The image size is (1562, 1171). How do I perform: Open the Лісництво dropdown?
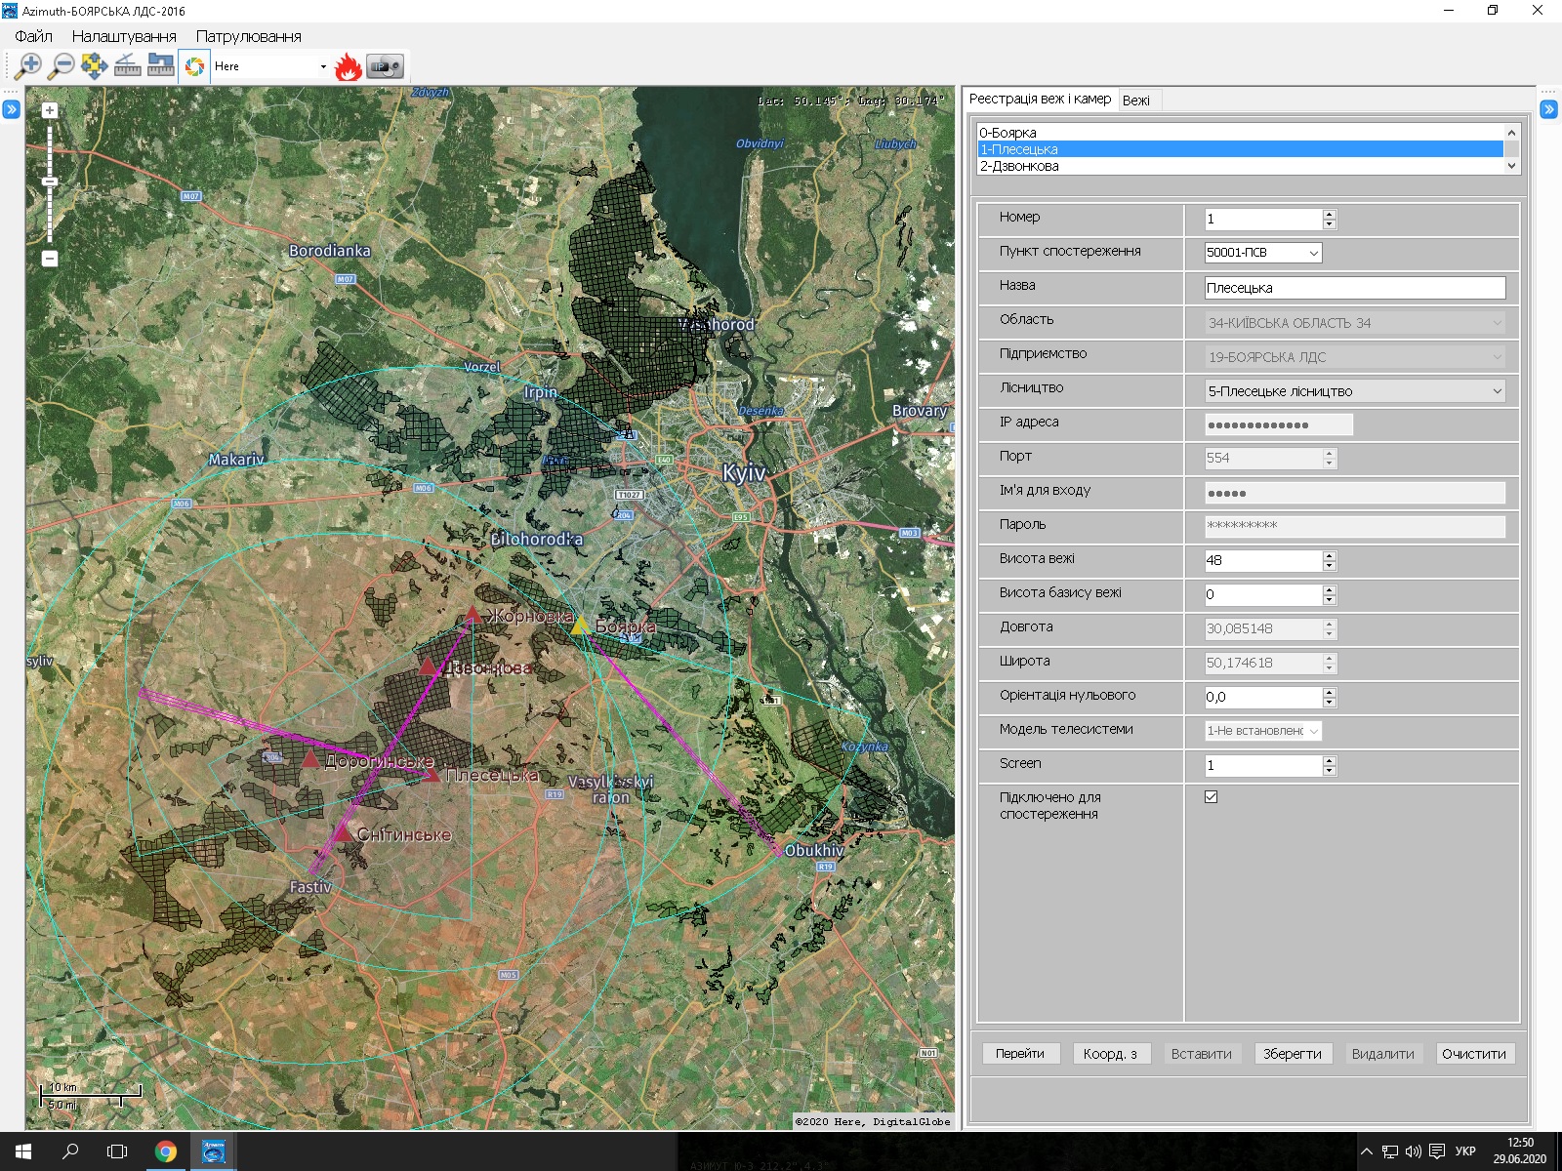click(1497, 391)
